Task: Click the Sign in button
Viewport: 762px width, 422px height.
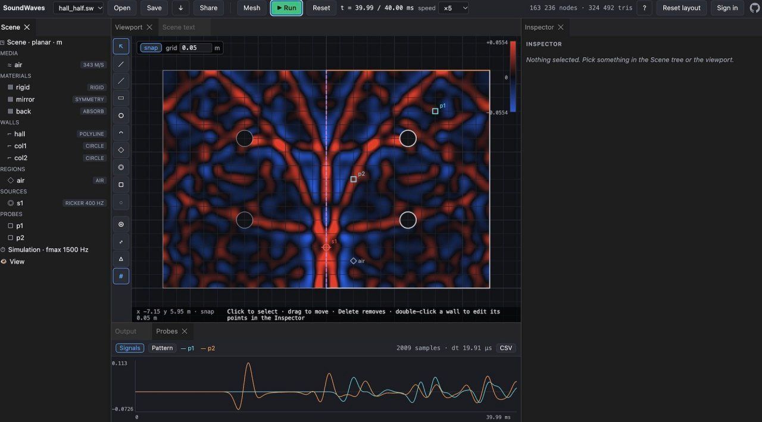Action: (x=727, y=8)
